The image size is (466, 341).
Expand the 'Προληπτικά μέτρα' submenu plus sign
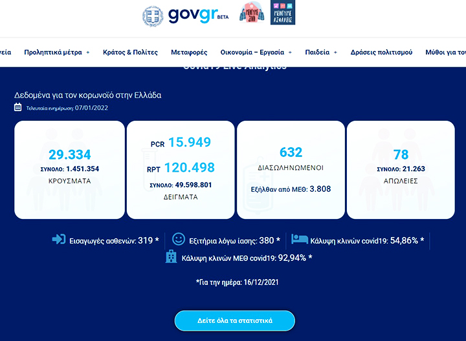tap(87, 52)
